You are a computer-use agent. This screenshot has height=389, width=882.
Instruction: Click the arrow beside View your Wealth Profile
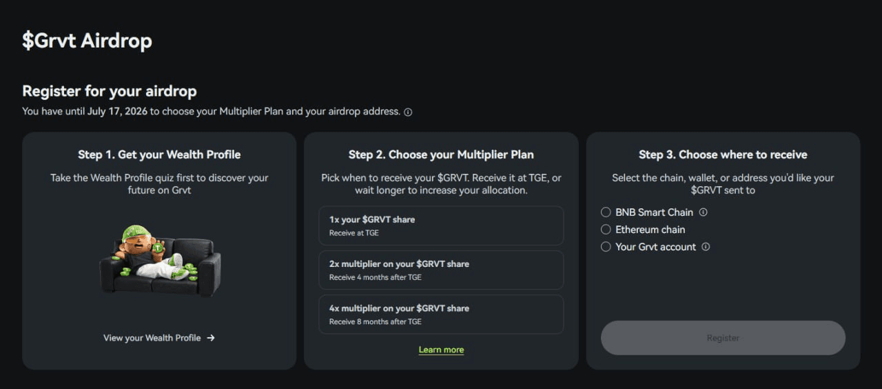tap(211, 338)
